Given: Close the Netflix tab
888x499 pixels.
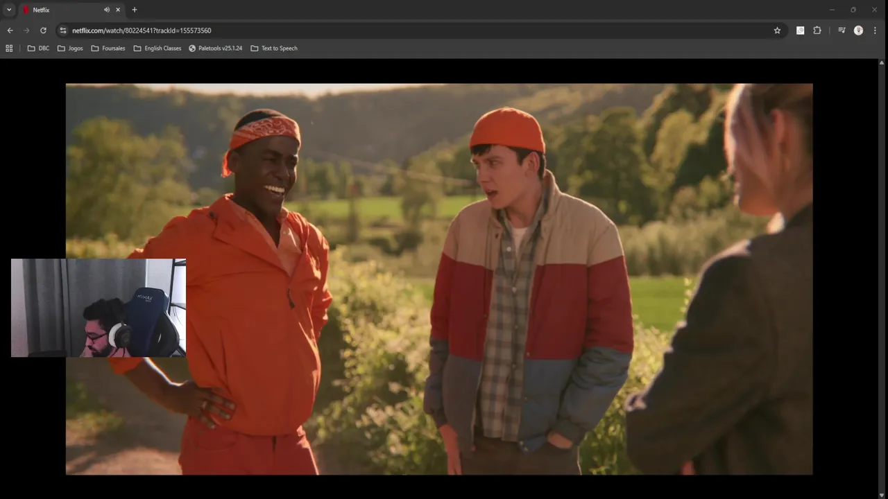Looking at the screenshot, I should point(118,10).
